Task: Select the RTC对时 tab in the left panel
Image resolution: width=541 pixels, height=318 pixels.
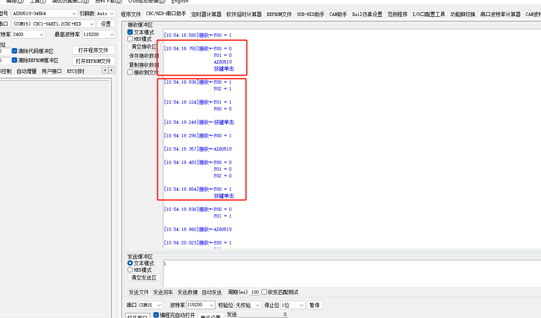Action: (75, 71)
